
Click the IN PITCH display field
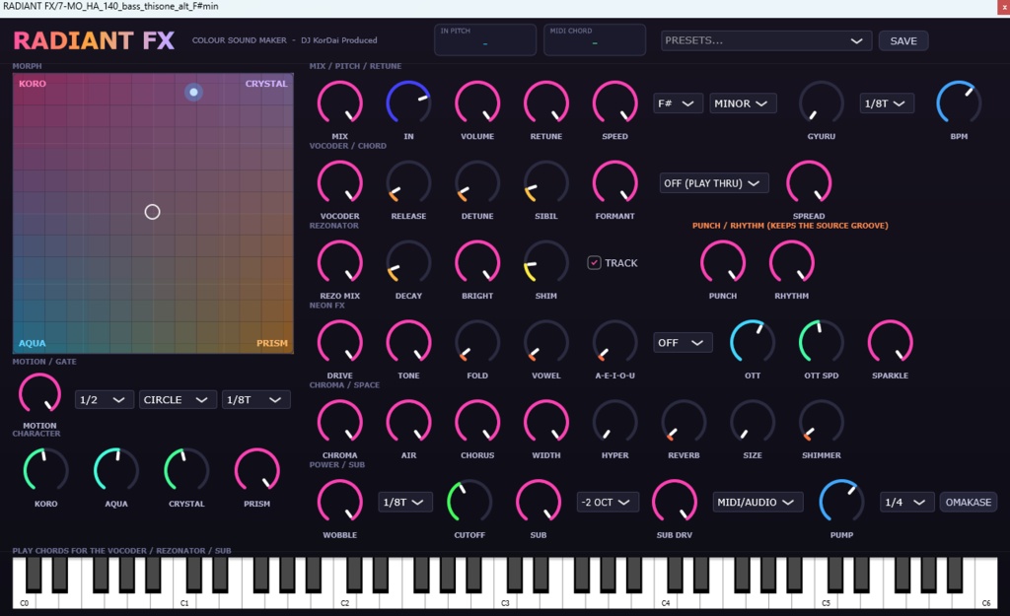485,39
